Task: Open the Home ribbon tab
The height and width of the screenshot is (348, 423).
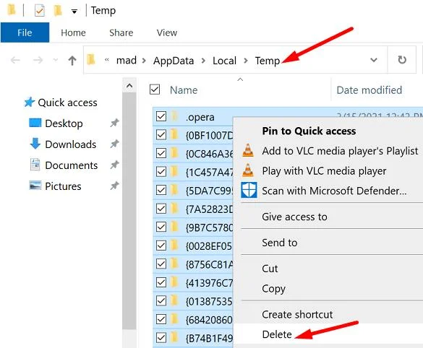Action: pyautogui.click(x=73, y=33)
